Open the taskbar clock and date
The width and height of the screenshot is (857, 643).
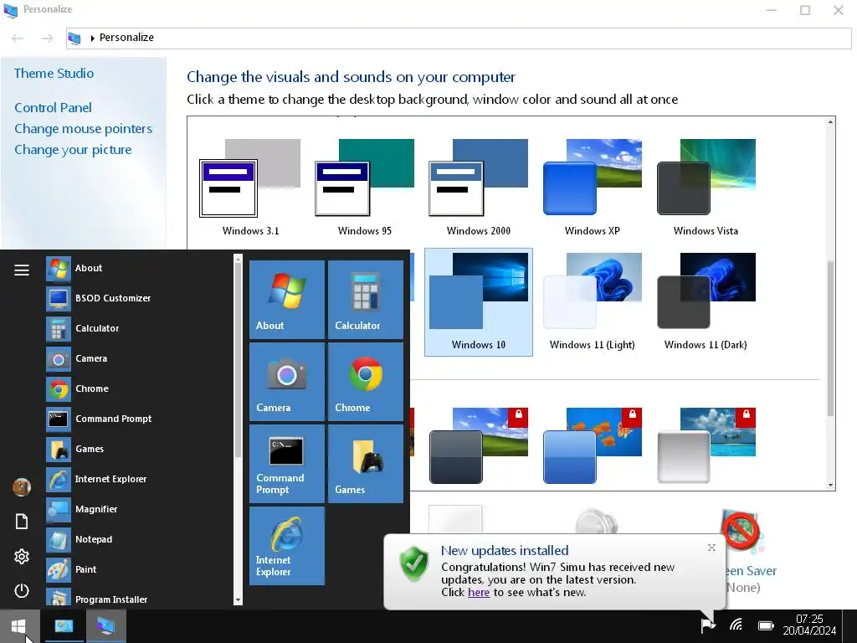tap(809, 625)
